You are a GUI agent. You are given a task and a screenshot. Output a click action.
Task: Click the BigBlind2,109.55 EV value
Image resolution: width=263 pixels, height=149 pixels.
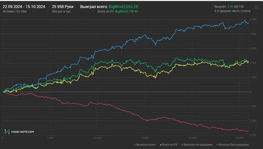click(127, 12)
